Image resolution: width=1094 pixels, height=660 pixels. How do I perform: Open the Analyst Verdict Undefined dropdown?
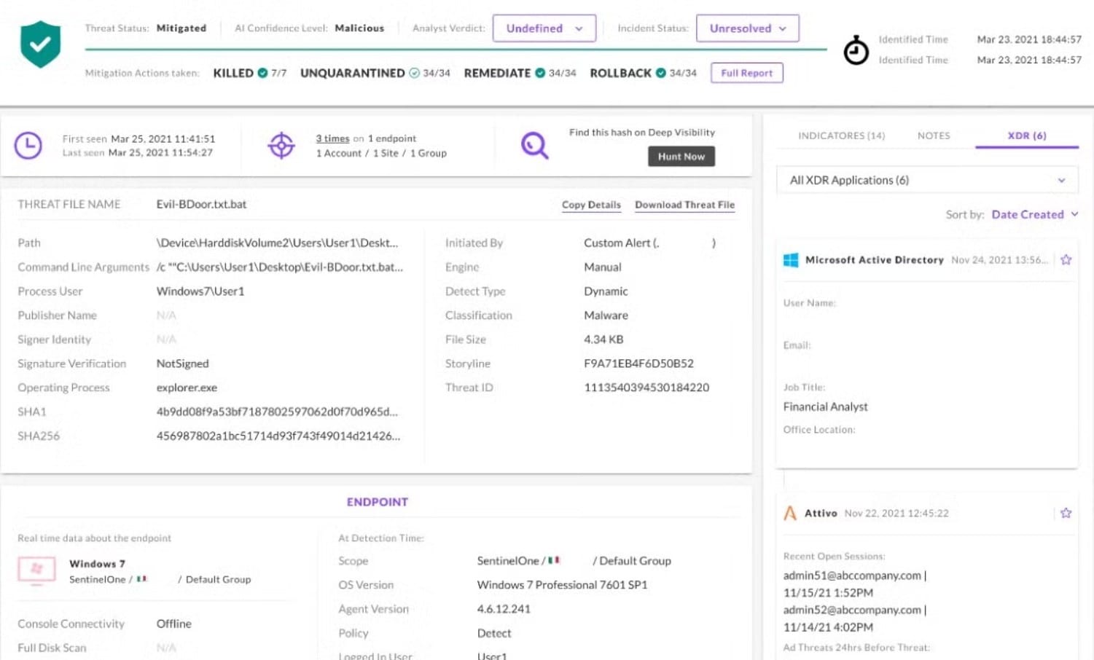[544, 28]
